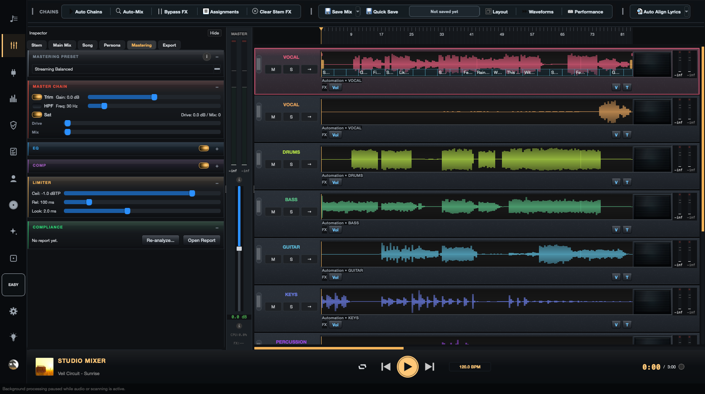Click the Auto-Mix magnifier toolbar item
Screen dimensions: 705x394
coord(129,11)
